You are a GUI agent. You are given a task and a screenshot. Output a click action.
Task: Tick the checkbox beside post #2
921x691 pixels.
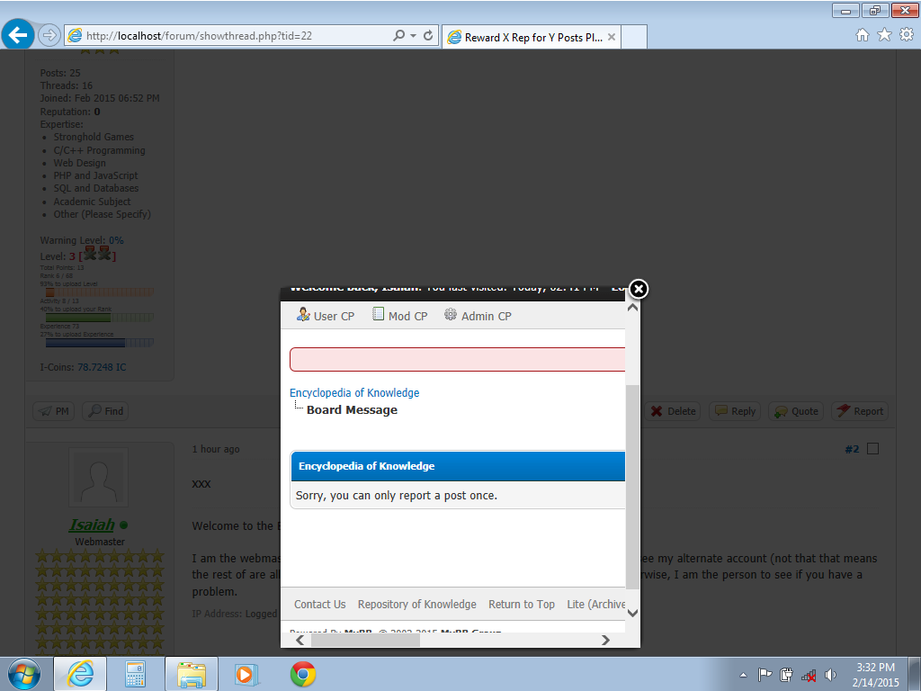[x=872, y=449]
